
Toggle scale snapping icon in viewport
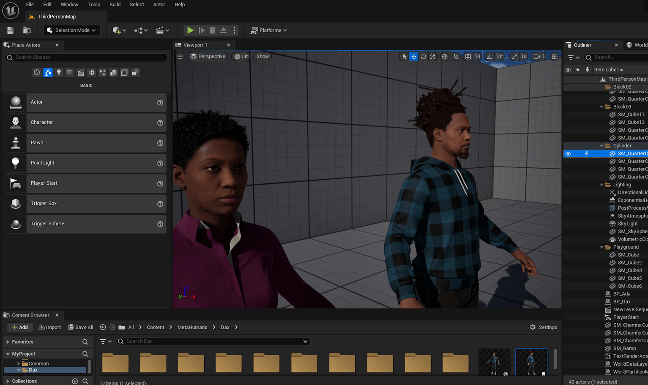[x=514, y=57]
